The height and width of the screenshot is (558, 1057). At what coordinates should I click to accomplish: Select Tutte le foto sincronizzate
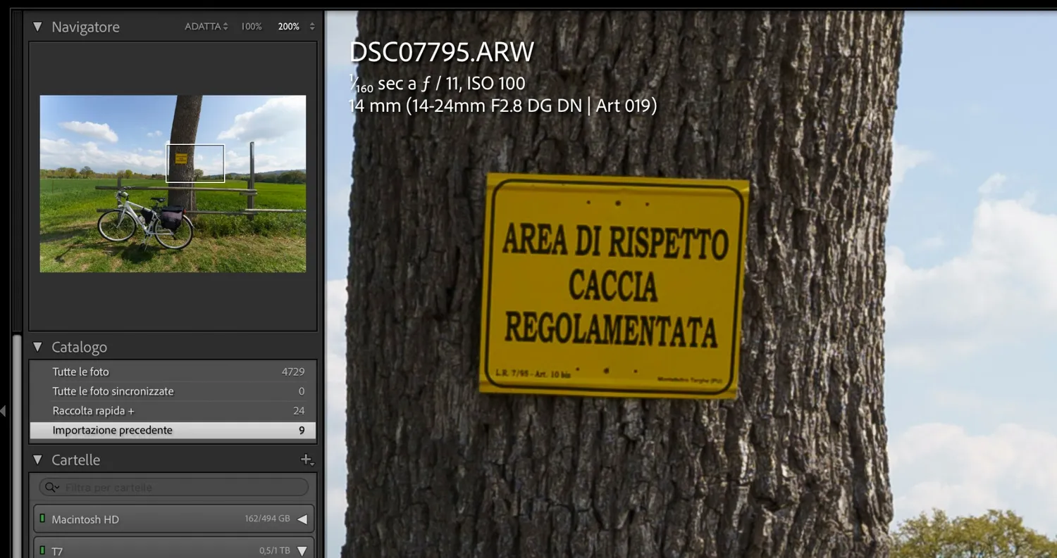click(173, 391)
